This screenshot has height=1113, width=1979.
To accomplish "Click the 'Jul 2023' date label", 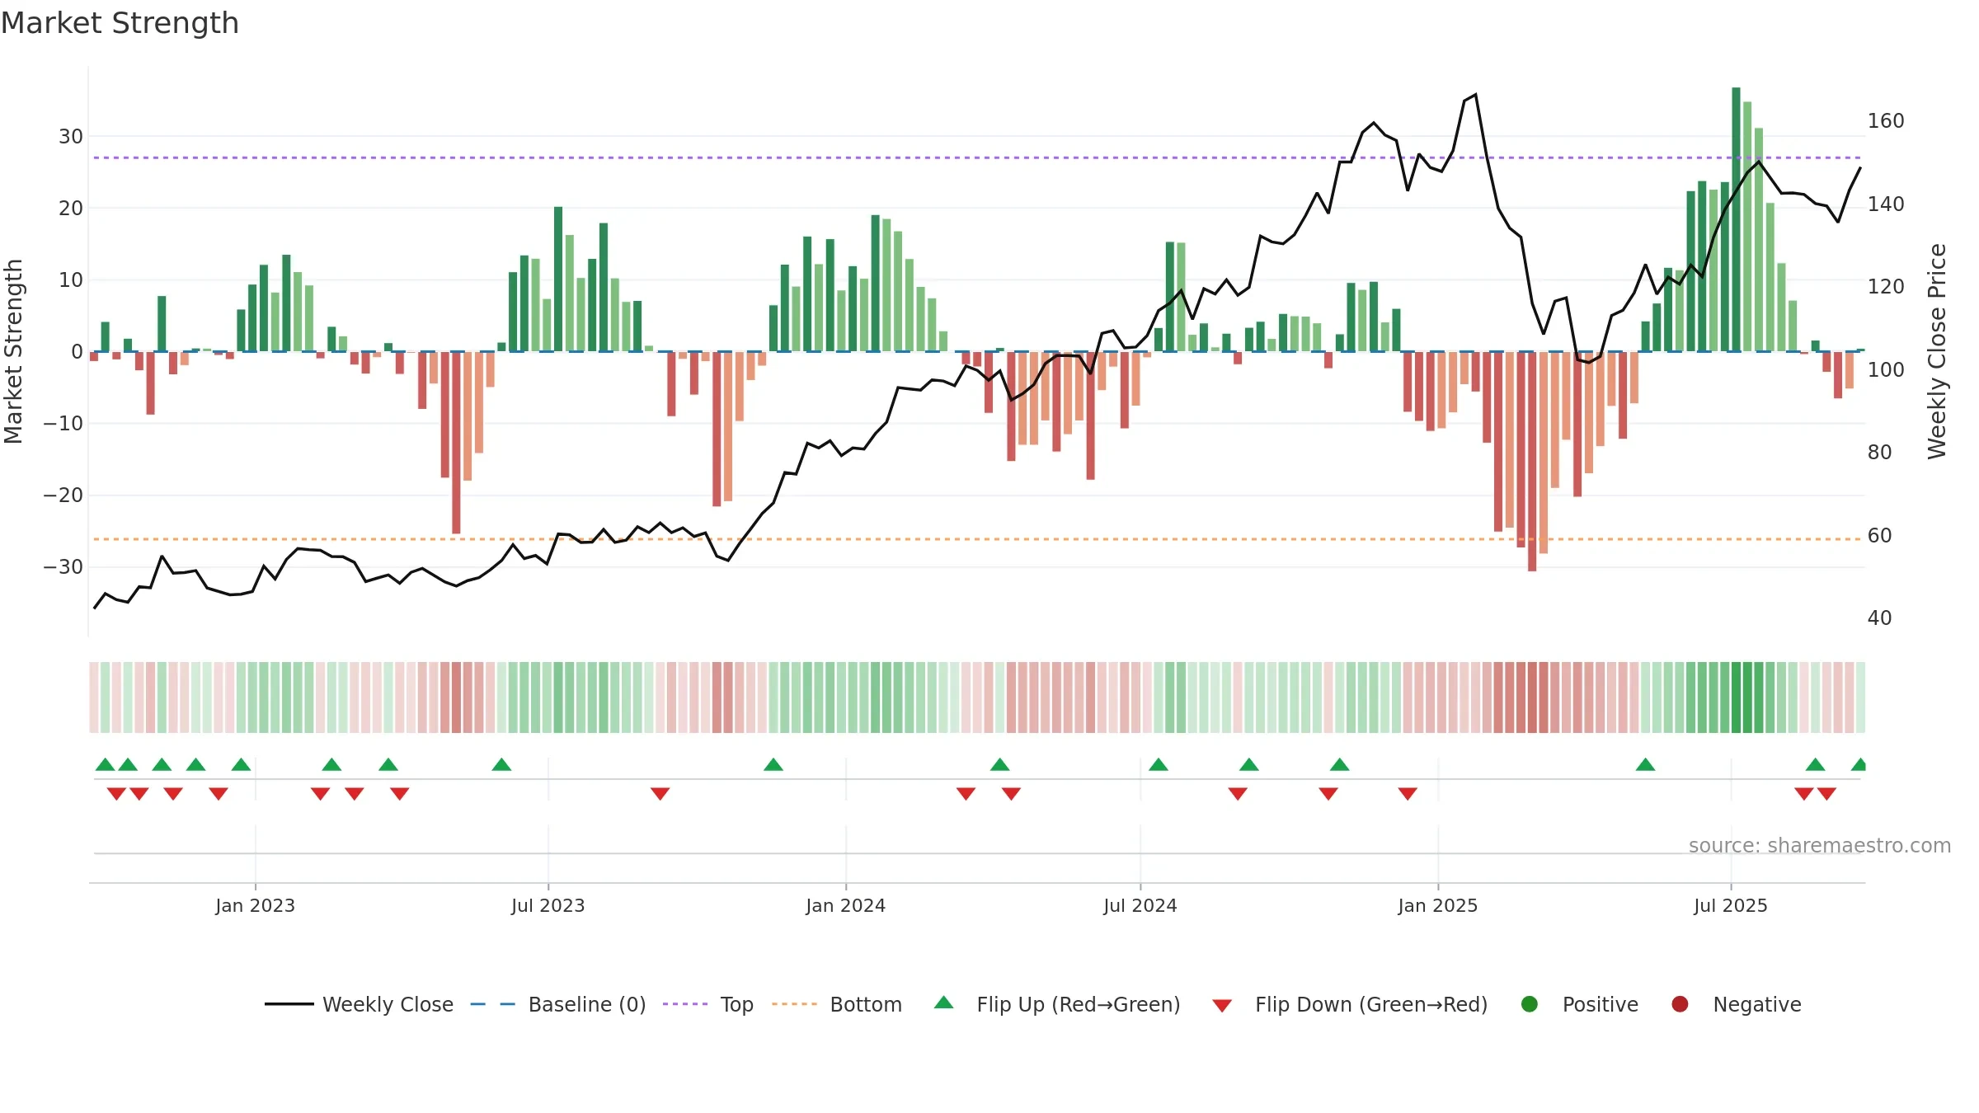I will 548,906.
